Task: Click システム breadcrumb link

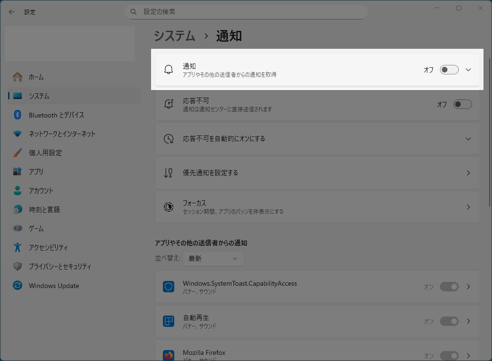Action: tap(175, 36)
